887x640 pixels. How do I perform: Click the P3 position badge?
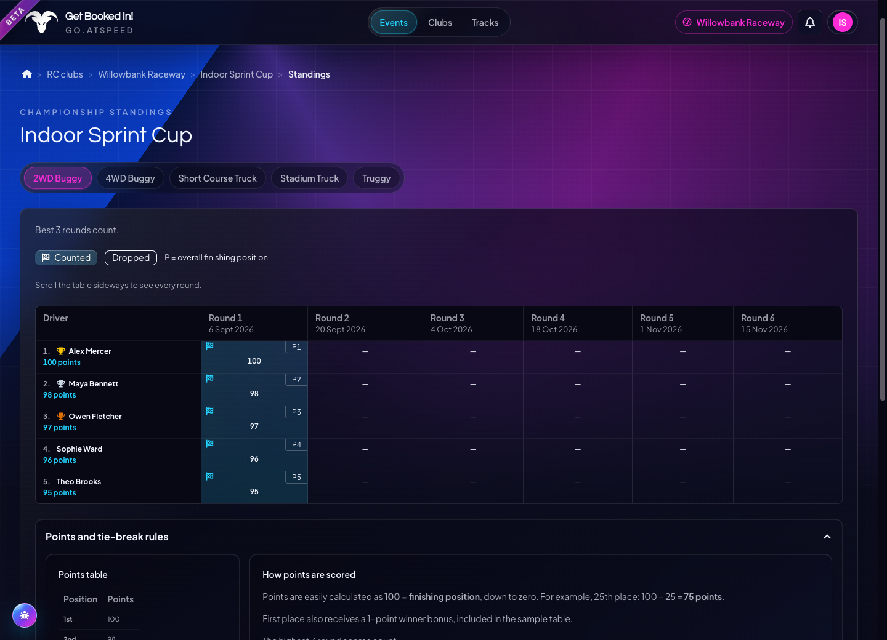(296, 412)
